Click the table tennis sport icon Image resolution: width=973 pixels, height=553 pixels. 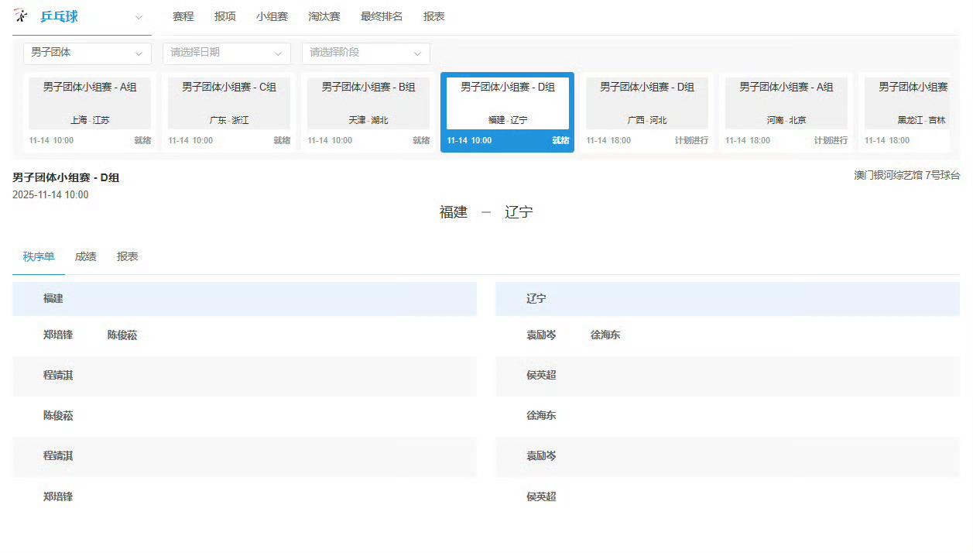(20, 15)
